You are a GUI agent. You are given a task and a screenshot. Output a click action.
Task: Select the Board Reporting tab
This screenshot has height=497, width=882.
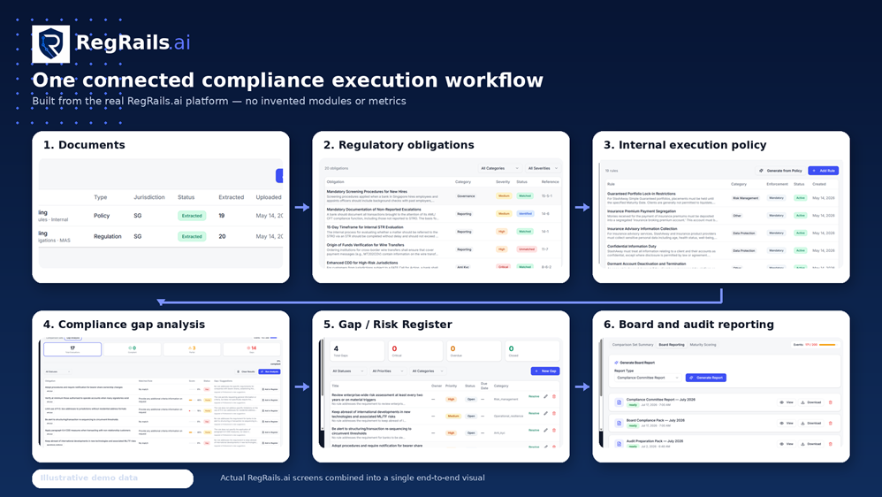[x=672, y=345]
